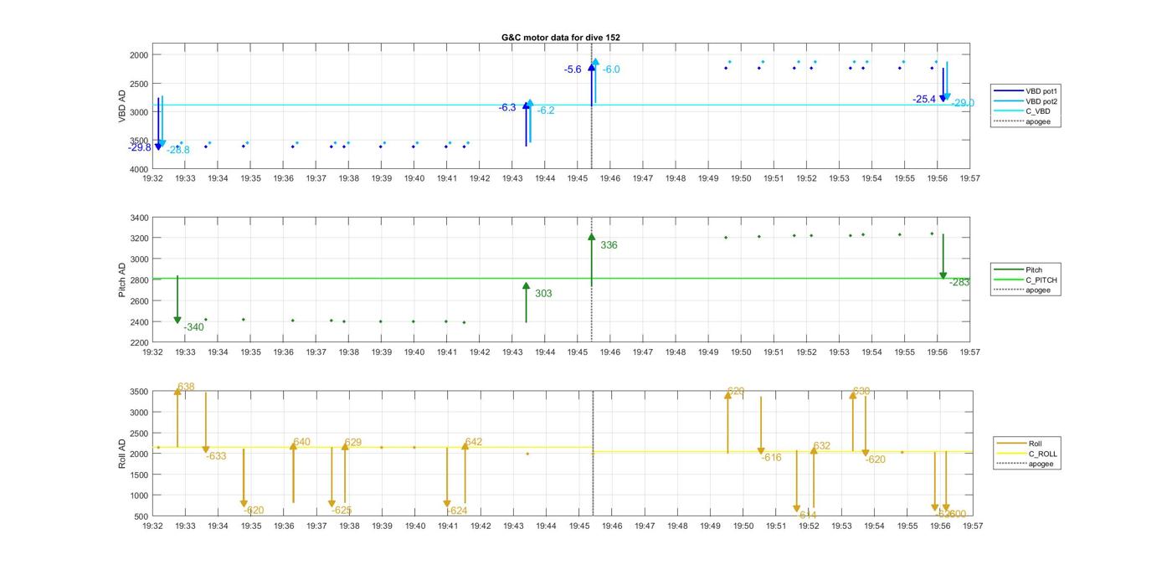Click the '-6.0' VBD data label

[611, 69]
